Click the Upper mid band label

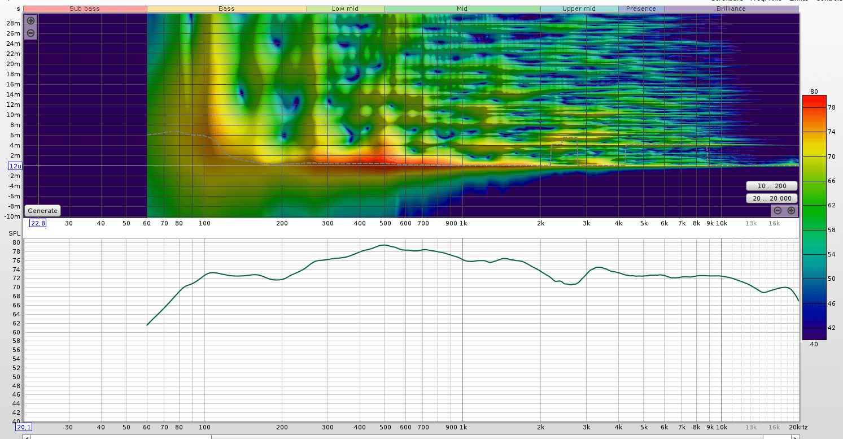tap(579, 9)
